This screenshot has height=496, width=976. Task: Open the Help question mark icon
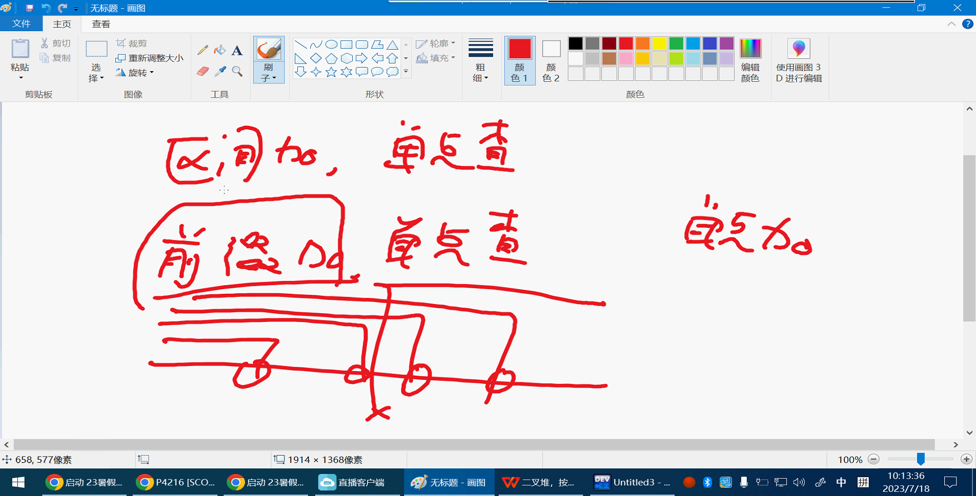[x=968, y=24]
